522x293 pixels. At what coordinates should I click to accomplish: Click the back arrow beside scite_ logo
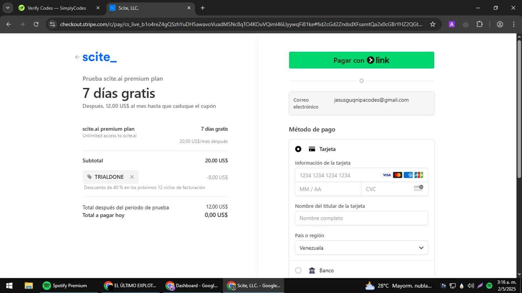pyautogui.click(x=77, y=57)
